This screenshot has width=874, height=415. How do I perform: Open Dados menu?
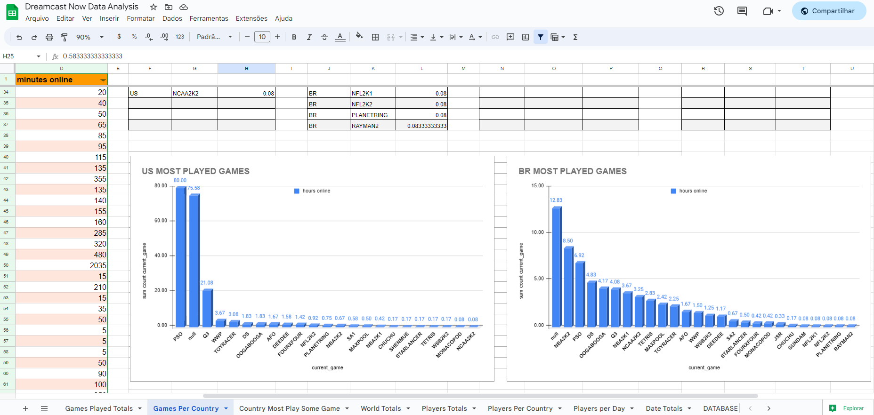pos(172,18)
